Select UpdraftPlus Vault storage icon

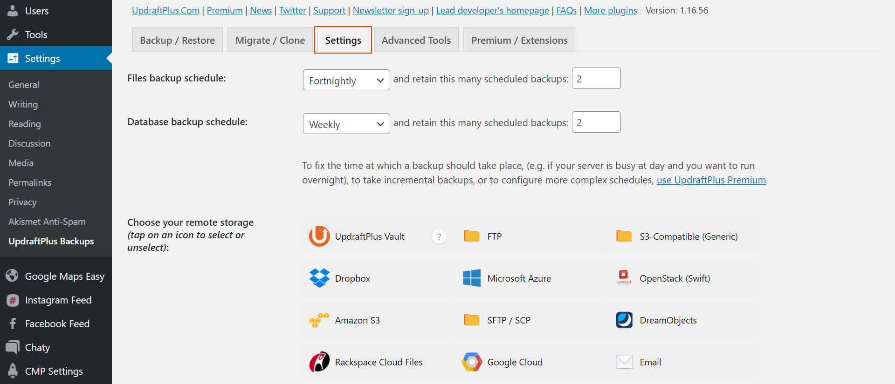(x=319, y=236)
